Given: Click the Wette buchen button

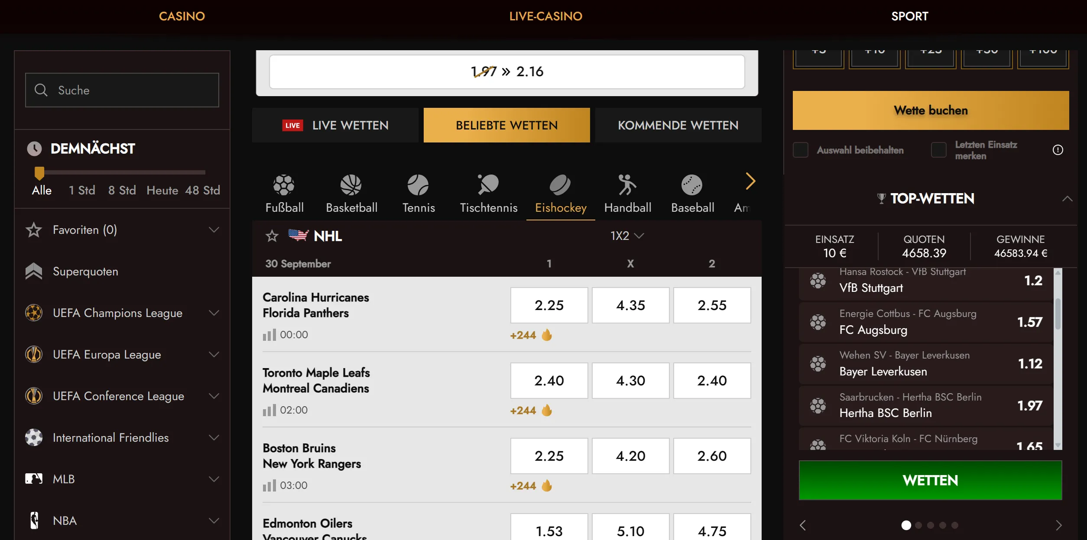Looking at the screenshot, I should coord(931,110).
